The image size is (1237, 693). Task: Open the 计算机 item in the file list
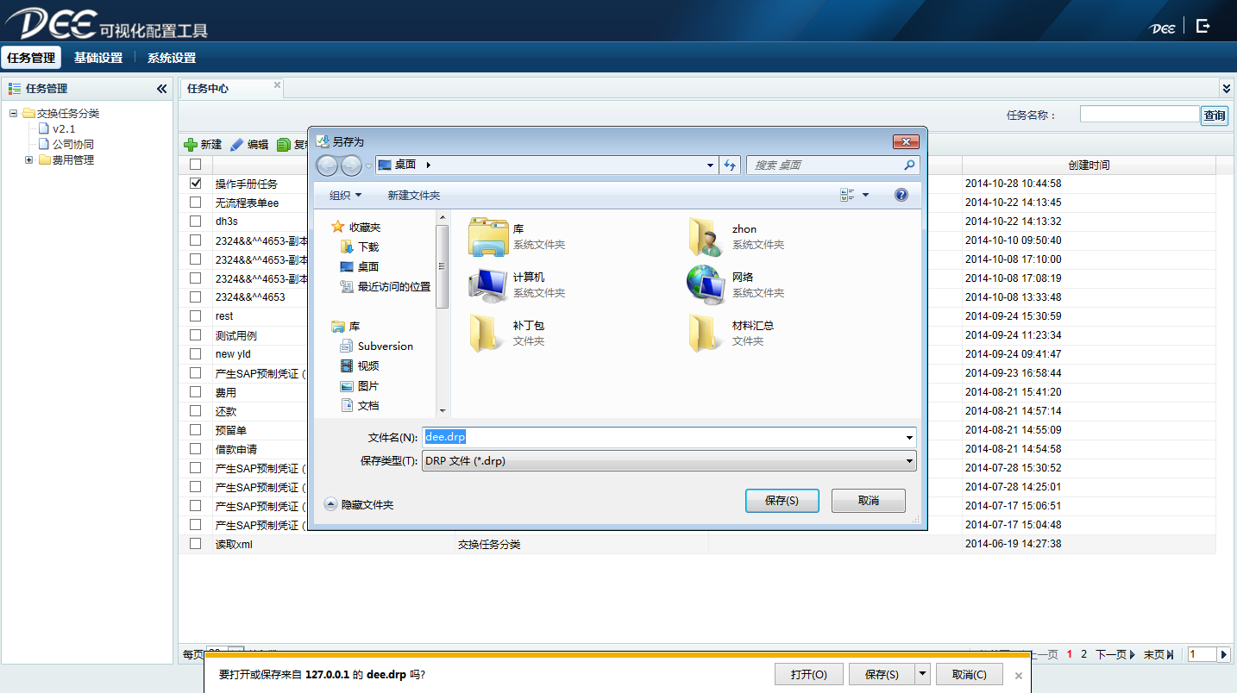(x=489, y=284)
